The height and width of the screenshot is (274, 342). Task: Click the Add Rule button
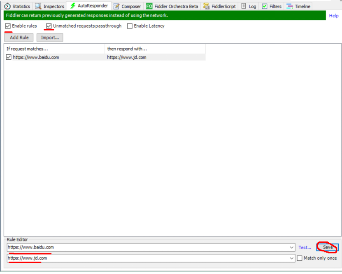[x=19, y=37]
